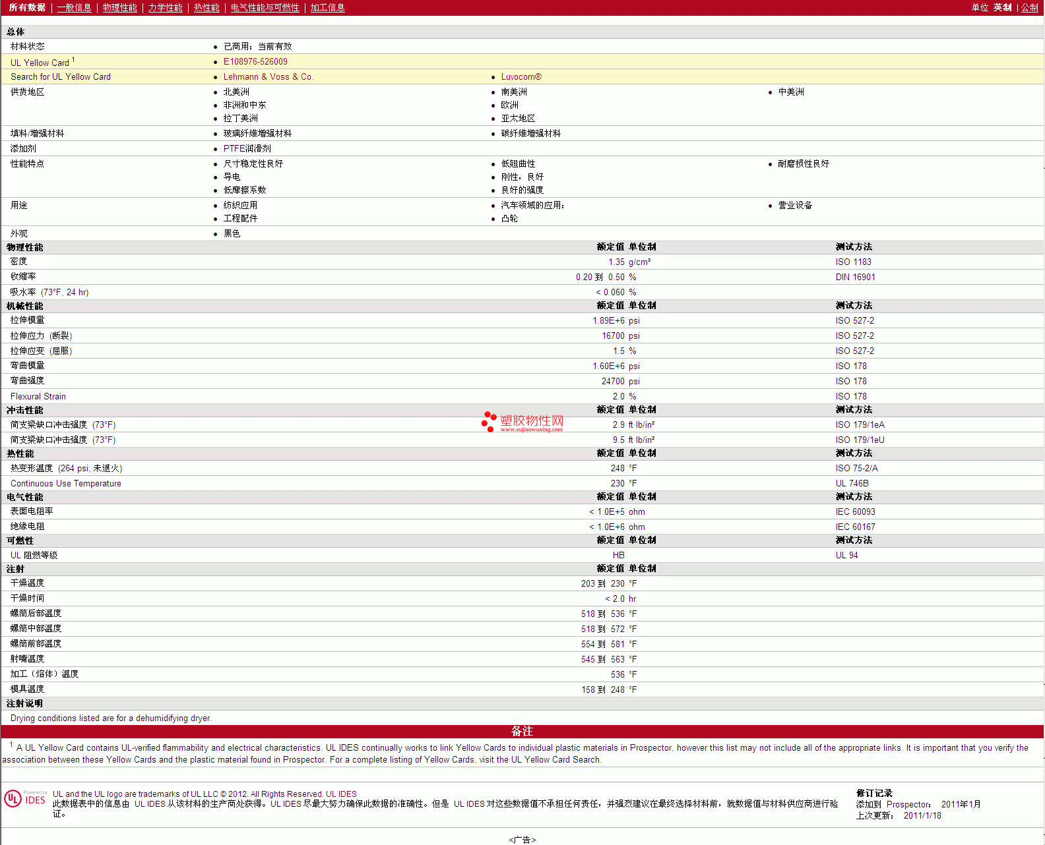
Task: Open ISO 178 for Flexural Strain
Action: pyautogui.click(x=851, y=396)
